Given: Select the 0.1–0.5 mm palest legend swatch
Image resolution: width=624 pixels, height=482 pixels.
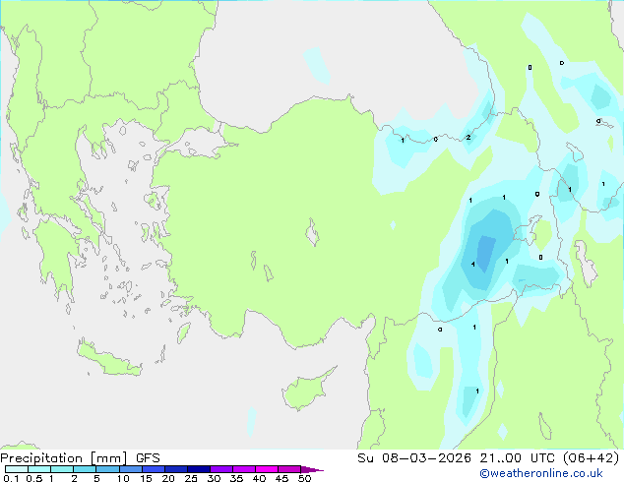Looking at the screenshot, I should coord(17,469).
